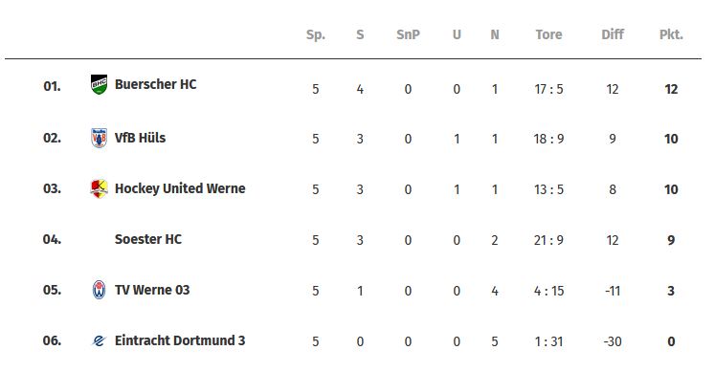Viewport: 715px width, 372px height.
Task: Click Buerscher HC's 12 points value
Action: 671,89
